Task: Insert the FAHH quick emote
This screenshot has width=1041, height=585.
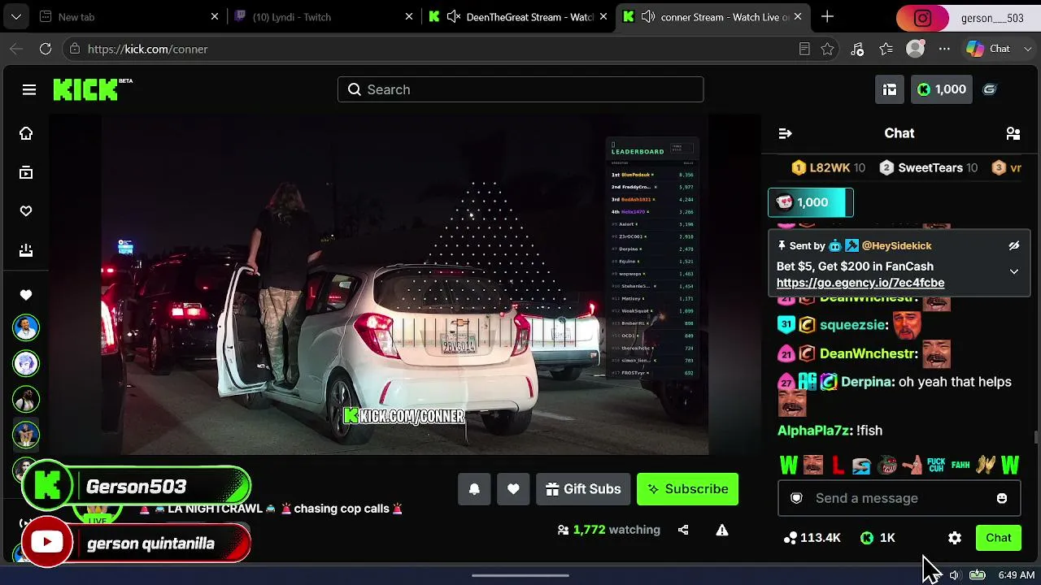Action: (960, 466)
